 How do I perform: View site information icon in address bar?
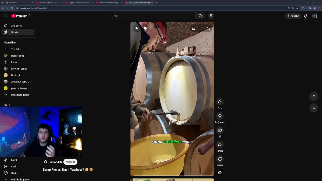click(17, 8)
